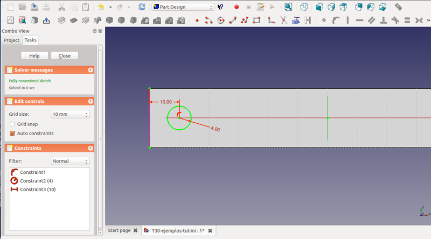431x239 pixels.
Task: Click the Cut scissors icon
Action: tap(61, 7)
